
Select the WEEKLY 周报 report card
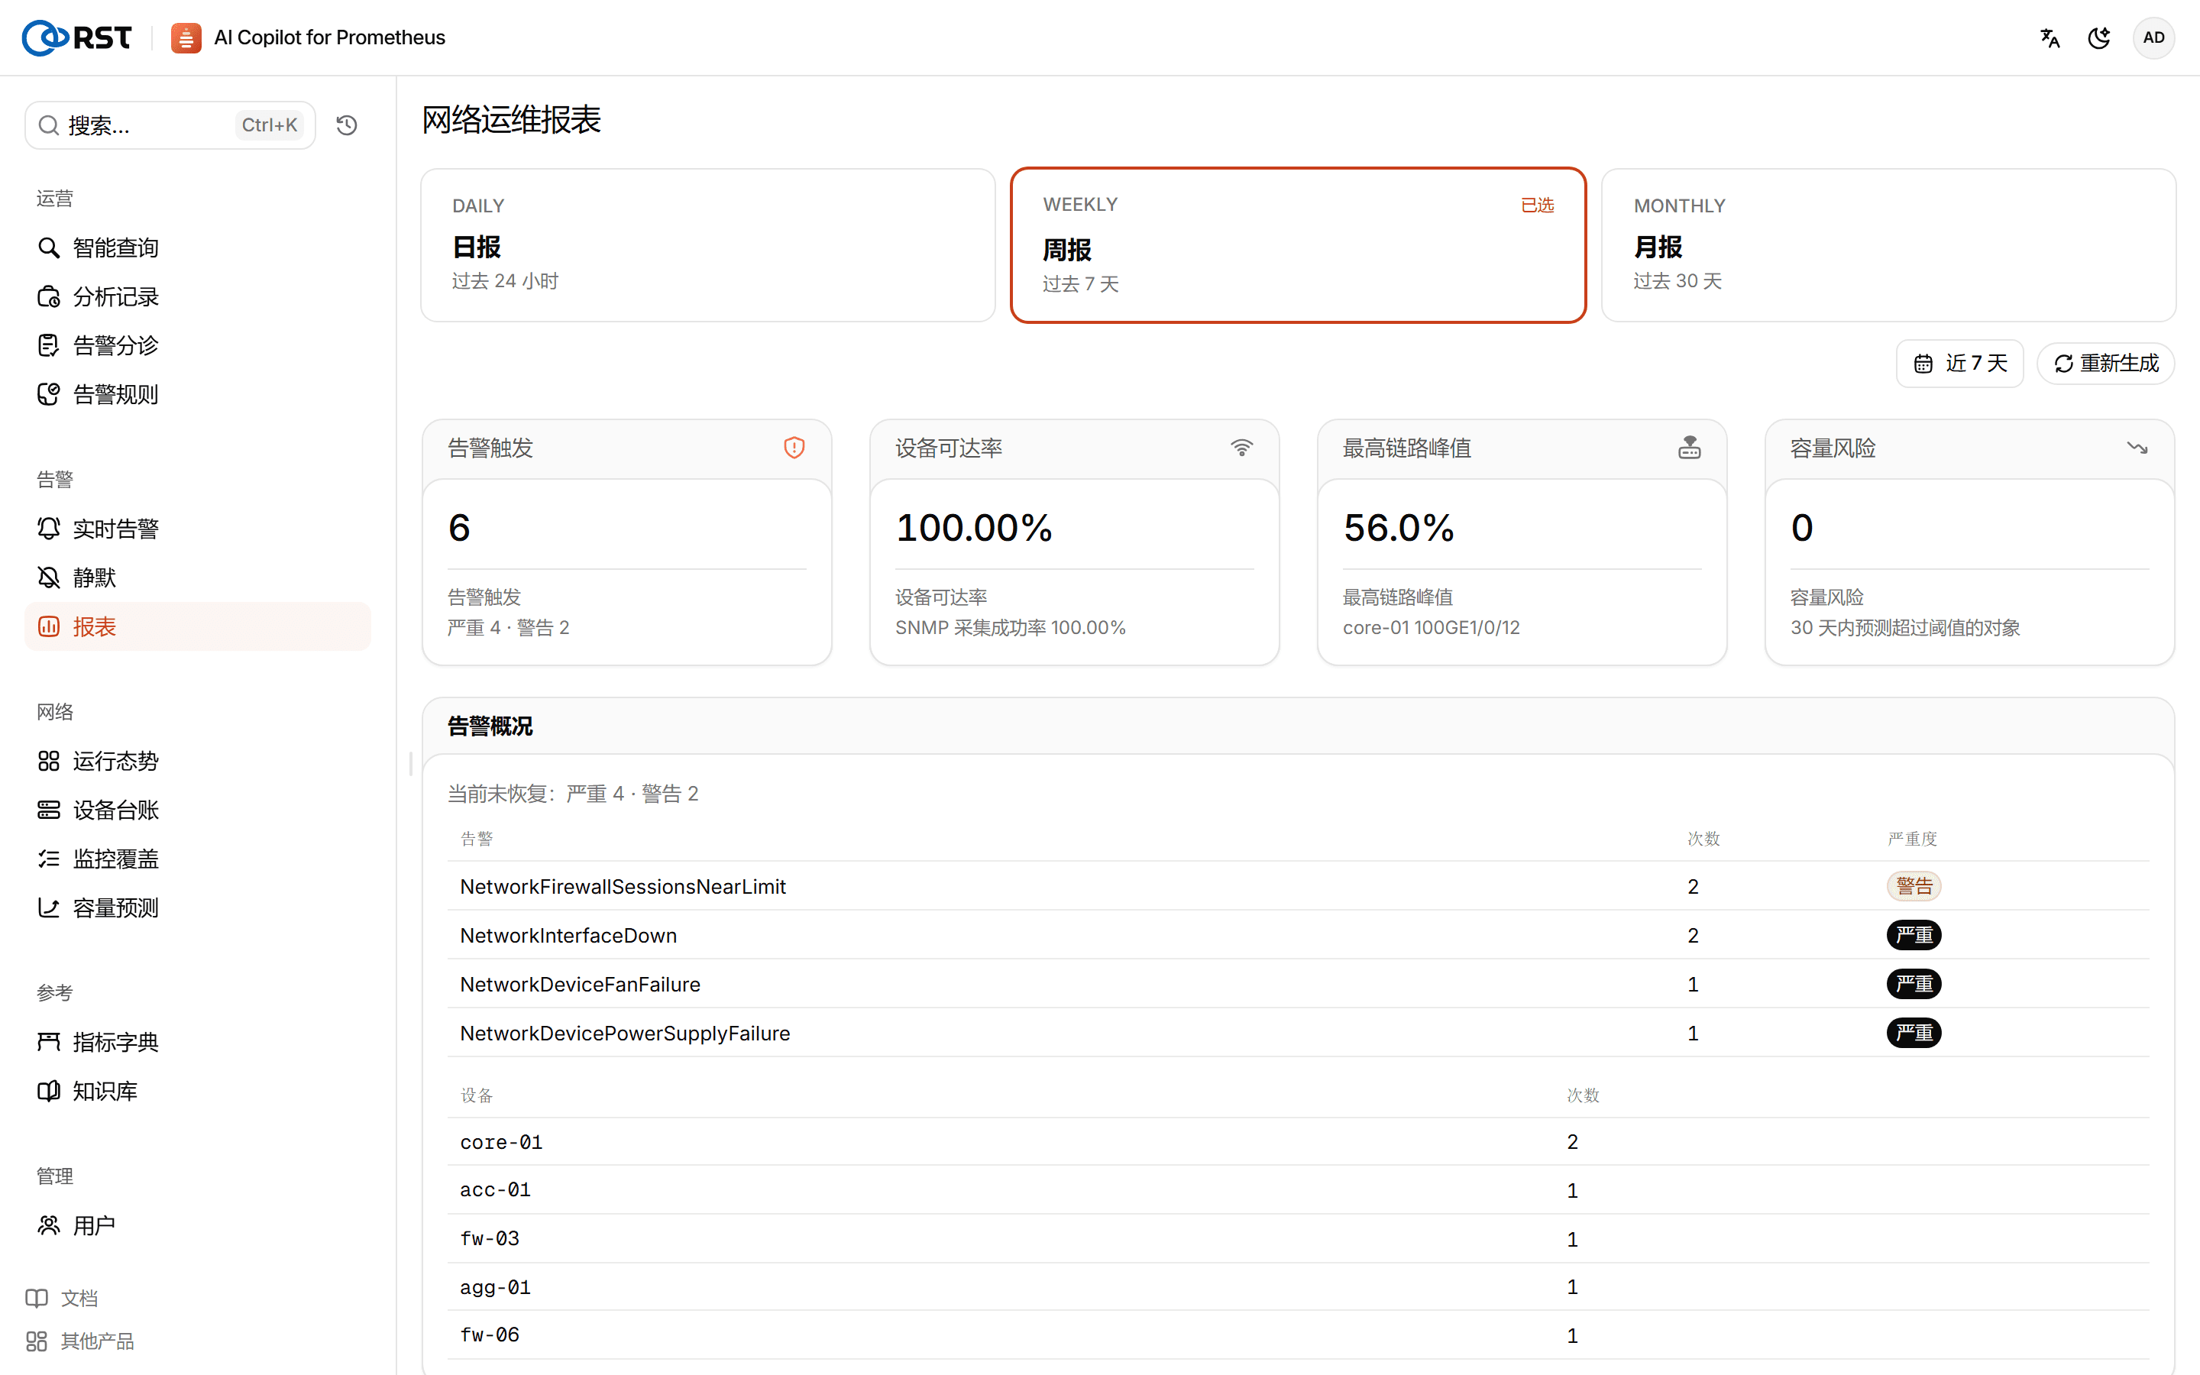[x=1298, y=244]
